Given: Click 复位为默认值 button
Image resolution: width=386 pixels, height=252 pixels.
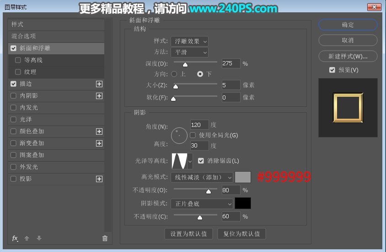Looking at the screenshot, I should click(x=241, y=234).
